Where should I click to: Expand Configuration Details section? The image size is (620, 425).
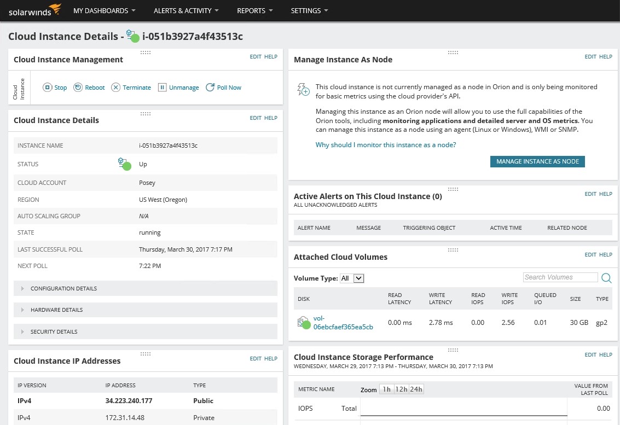pyautogui.click(x=146, y=289)
